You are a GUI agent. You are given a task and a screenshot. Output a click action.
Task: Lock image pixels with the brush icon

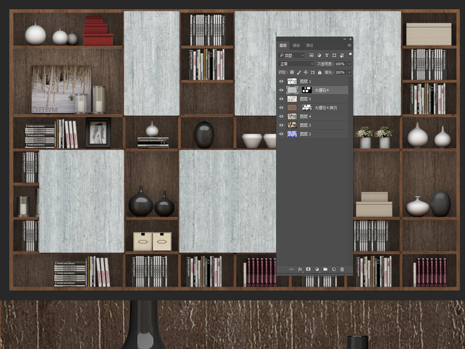(299, 72)
